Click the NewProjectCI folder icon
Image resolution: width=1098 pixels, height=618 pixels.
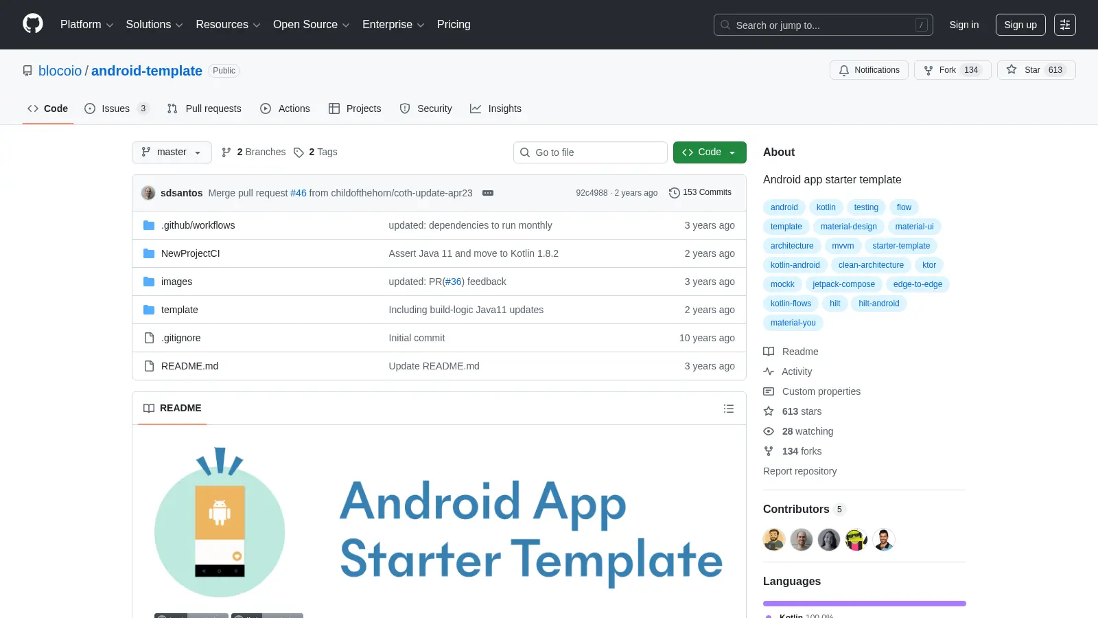pos(149,253)
